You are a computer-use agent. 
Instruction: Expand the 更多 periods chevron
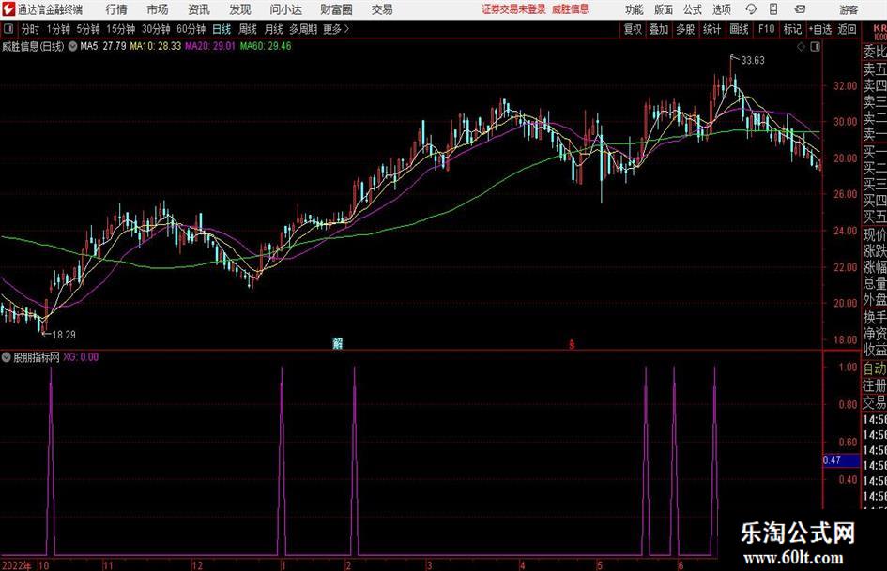[x=337, y=29]
